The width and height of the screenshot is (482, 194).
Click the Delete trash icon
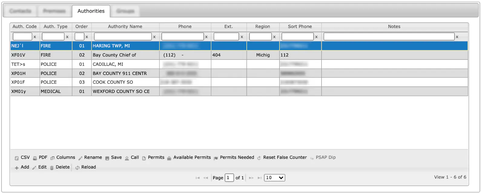tap(52, 168)
